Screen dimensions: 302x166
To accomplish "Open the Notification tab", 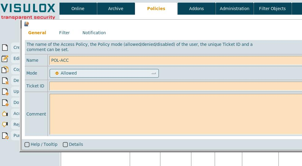I will (94, 33).
